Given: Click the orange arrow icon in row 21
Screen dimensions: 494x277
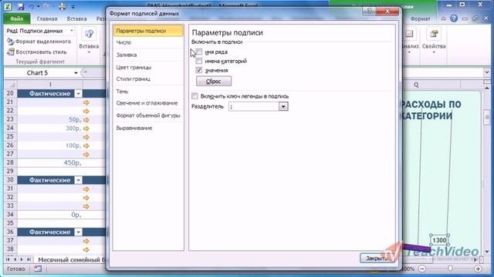Looking at the screenshot, I should [86, 102].
